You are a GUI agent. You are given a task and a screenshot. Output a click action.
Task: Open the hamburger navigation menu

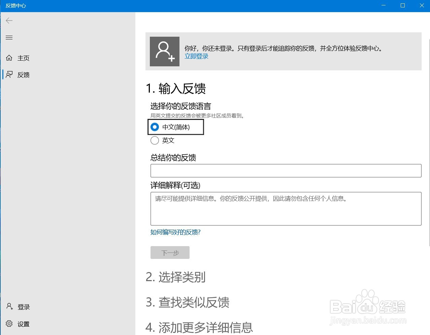click(x=9, y=37)
